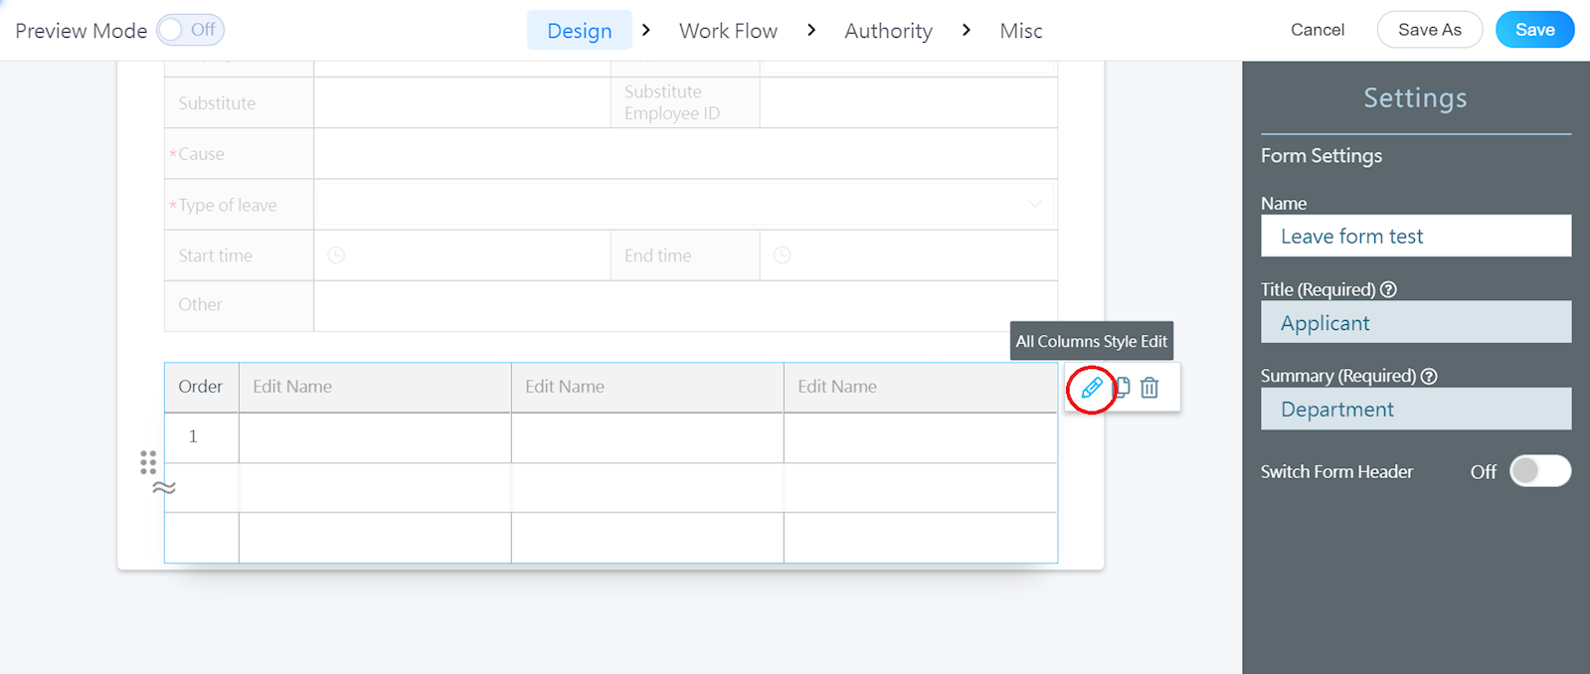Open the Summary Department selector
Image resolution: width=1590 pixels, height=674 pixels.
tap(1415, 410)
